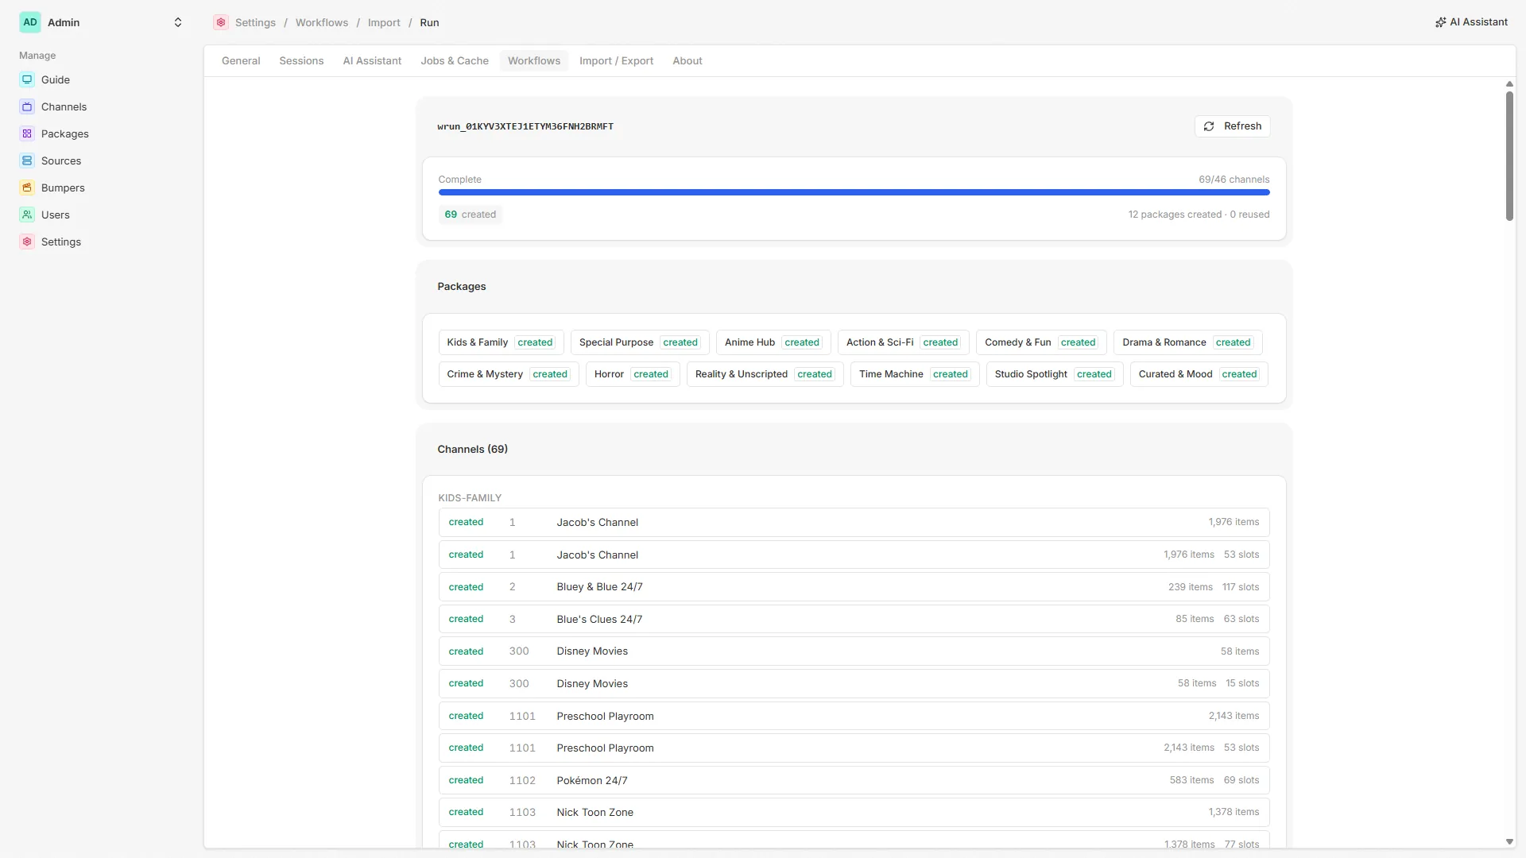Click the Packages sidebar icon
1526x858 pixels.
pos(27,133)
